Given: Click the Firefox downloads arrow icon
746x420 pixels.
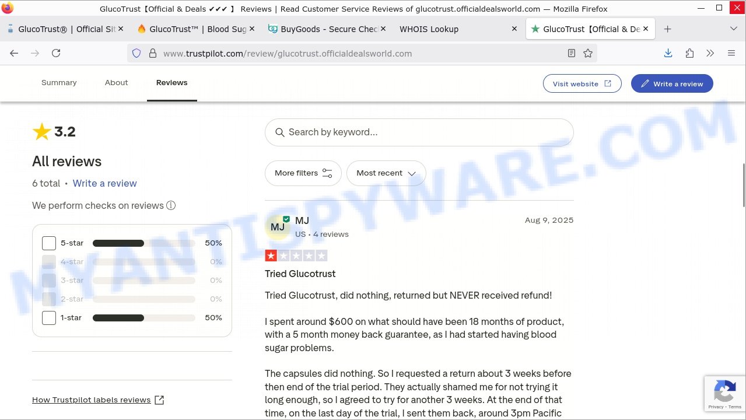Looking at the screenshot, I should tap(668, 53).
